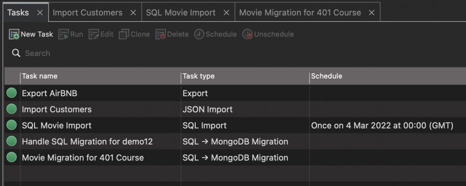
Task: Click the Export task type cell
Action: point(195,93)
